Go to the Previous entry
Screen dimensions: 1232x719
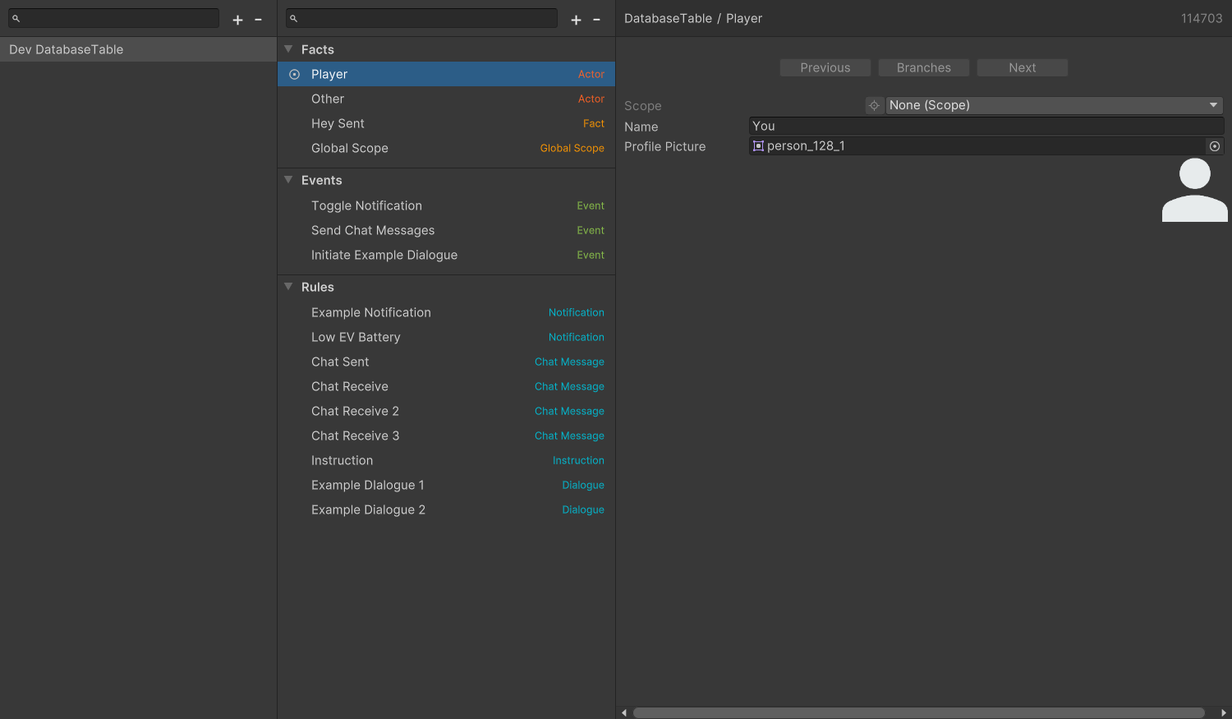click(x=825, y=67)
